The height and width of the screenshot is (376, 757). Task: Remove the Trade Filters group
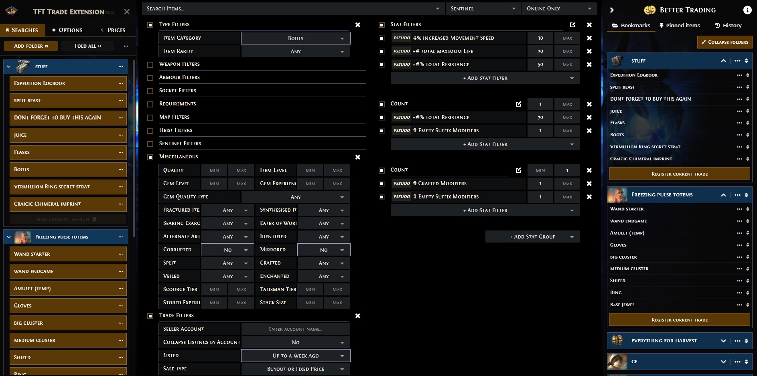pos(358,316)
